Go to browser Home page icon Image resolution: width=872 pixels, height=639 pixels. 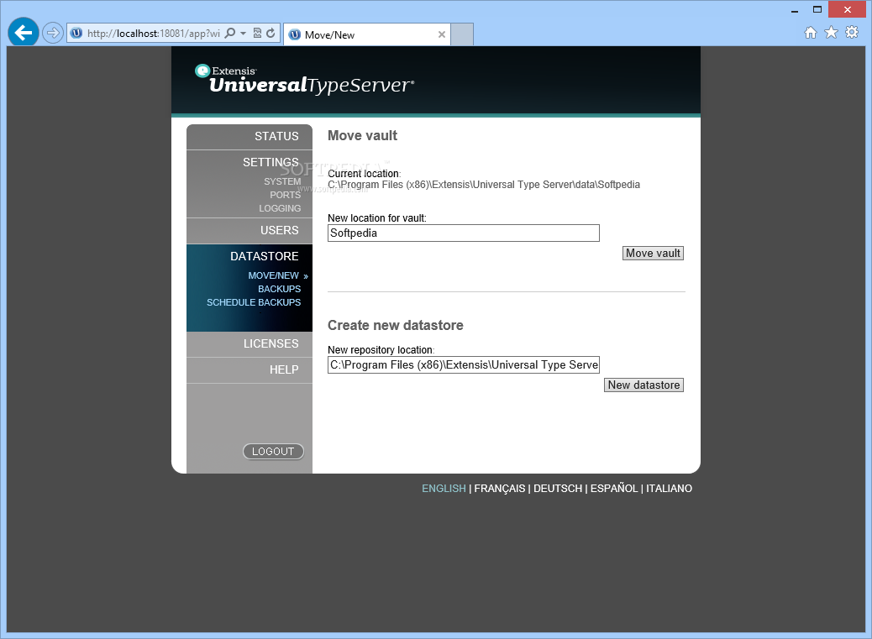pos(811,33)
